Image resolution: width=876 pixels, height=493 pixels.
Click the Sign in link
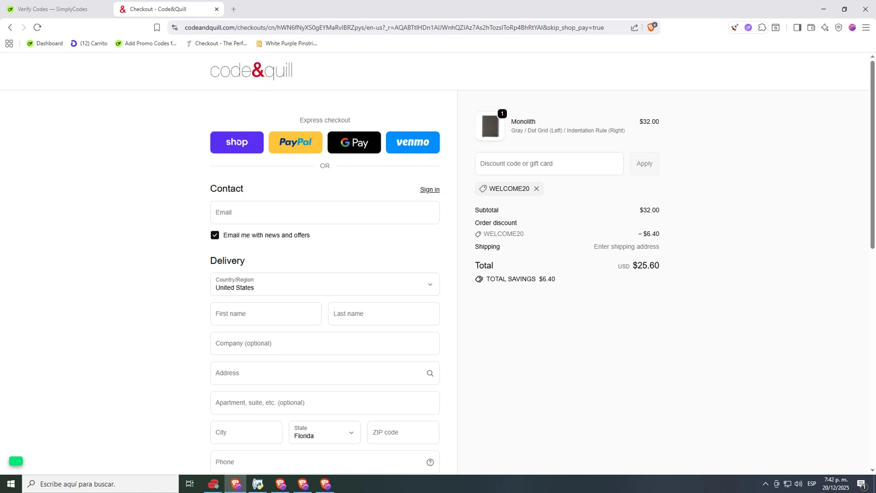430,190
